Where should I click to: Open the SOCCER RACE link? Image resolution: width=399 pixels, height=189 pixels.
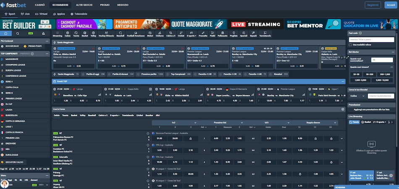10,46
